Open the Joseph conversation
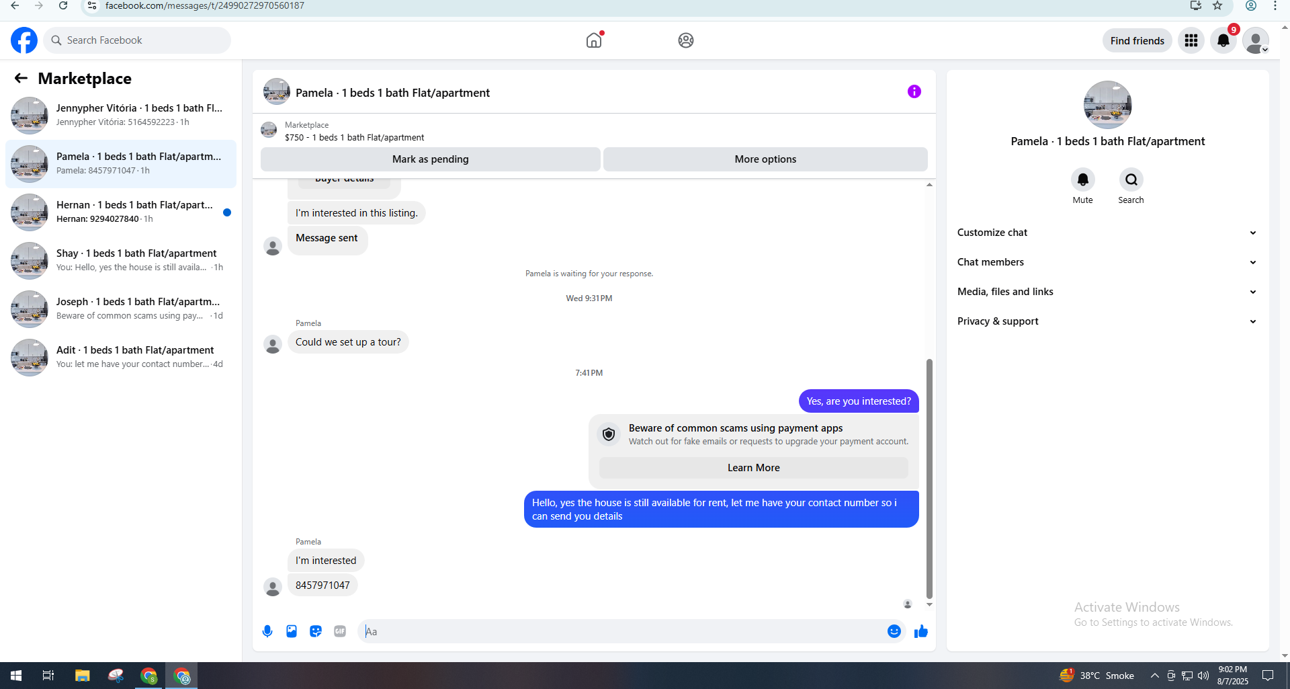 121,309
